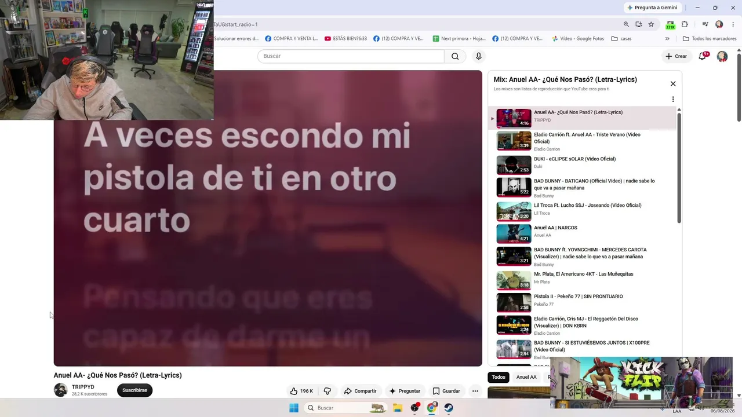Viewport: 742px width, 417px height.
Task: Open the Todos los marcadores folder
Action: click(710, 39)
